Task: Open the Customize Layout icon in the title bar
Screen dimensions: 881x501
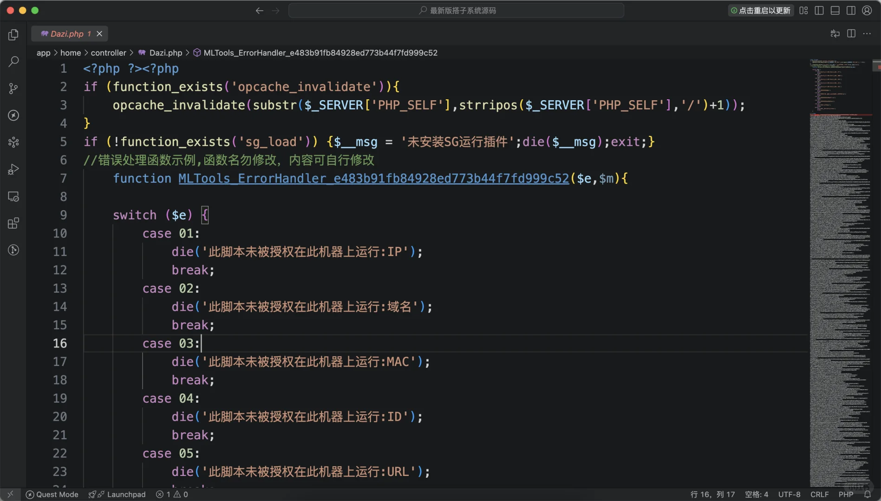Action: [x=803, y=11]
